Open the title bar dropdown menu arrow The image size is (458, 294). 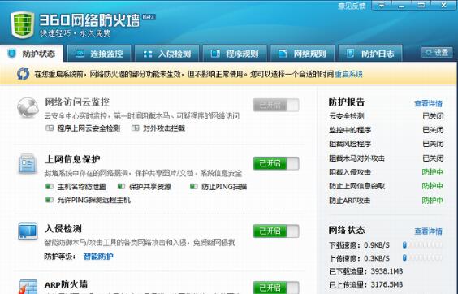[382, 5]
